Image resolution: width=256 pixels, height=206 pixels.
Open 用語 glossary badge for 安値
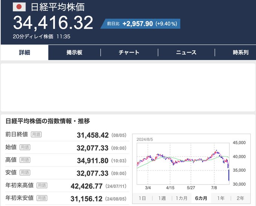[x=25, y=173]
